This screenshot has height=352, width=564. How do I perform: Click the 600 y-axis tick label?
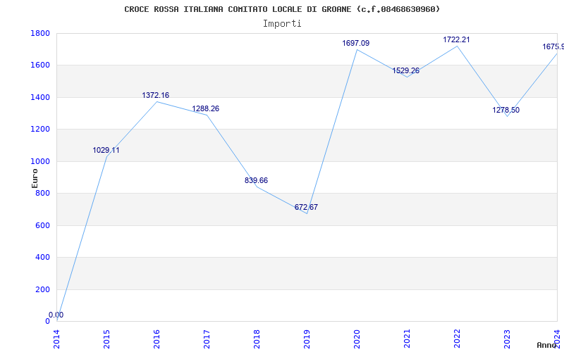coord(42,225)
